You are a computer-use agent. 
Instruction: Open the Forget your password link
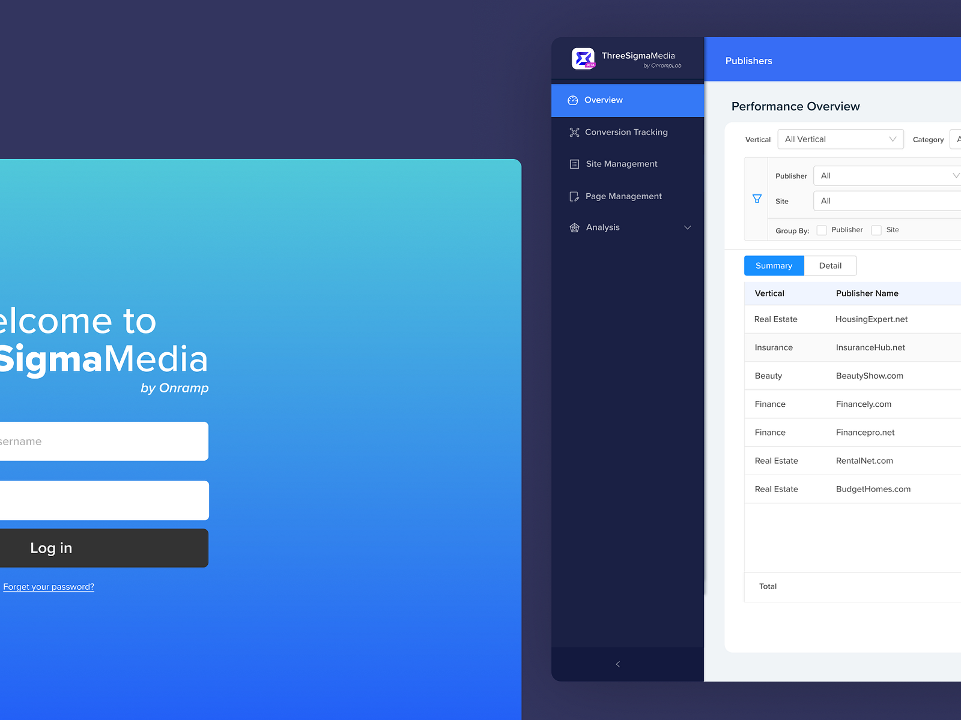48,586
